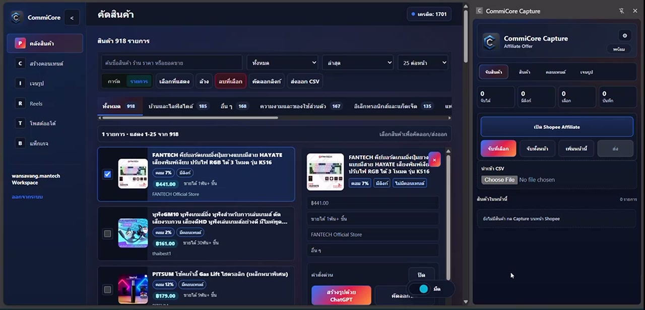Viewport: 645px width, 310px height.
Task: Collapse the sidebar with the "<" button
Action: pyautogui.click(x=72, y=18)
